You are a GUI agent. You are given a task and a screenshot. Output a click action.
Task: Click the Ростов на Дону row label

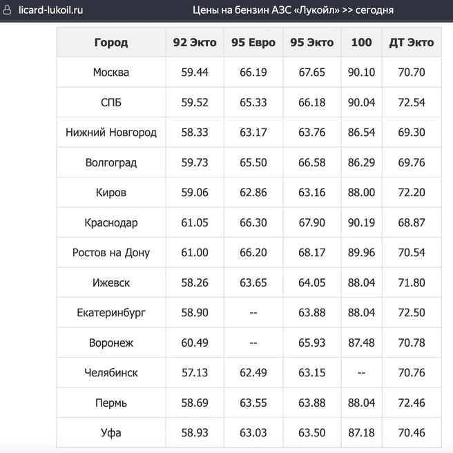[111, 253]
